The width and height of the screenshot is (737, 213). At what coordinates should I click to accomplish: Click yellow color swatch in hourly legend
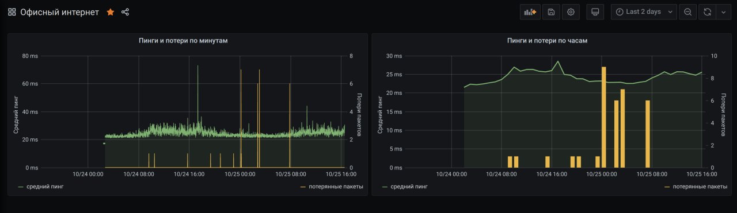pos(667,187)
